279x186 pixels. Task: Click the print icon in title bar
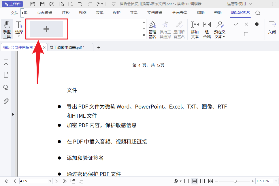click(x=52, y=4)
